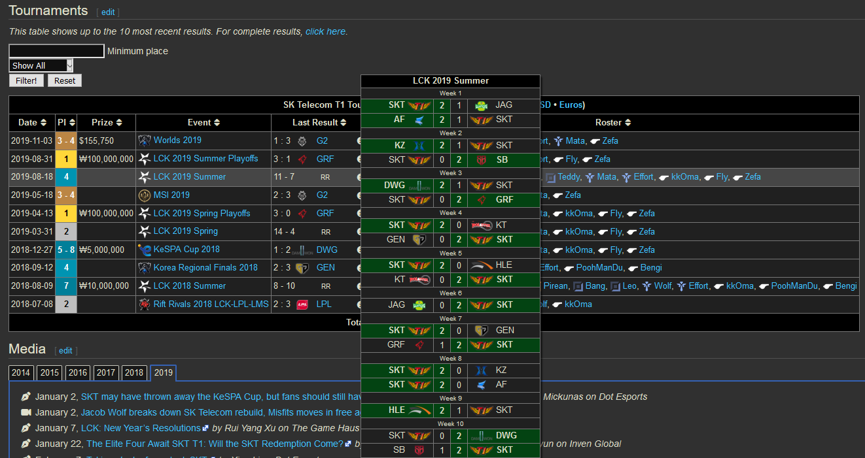The image size is (865, 458).
Task: Open Pirean player link in LCK 2018 Summer row
Action: point(555,286)
